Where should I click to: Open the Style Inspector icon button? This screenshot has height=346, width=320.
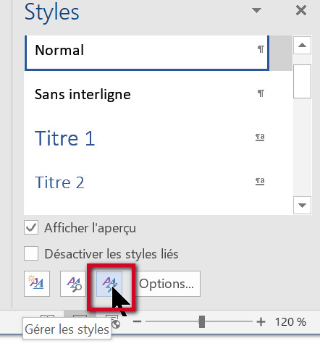coord(73,284)
